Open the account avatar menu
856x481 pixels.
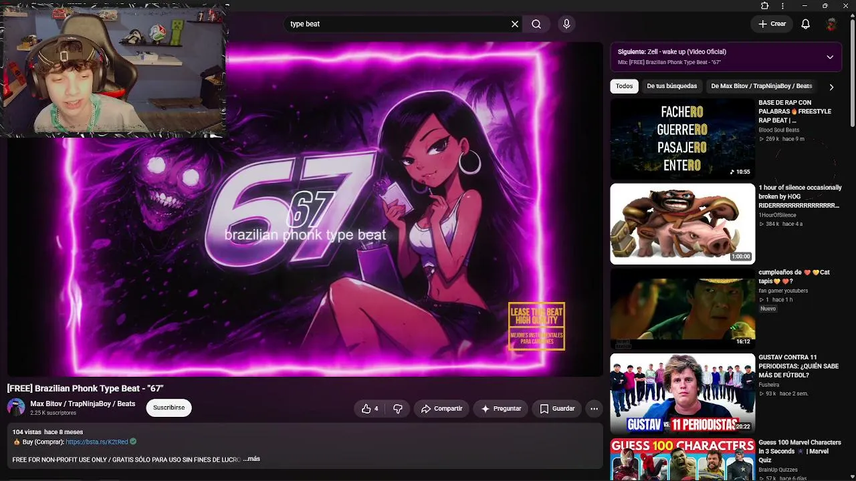pos(831,24)
